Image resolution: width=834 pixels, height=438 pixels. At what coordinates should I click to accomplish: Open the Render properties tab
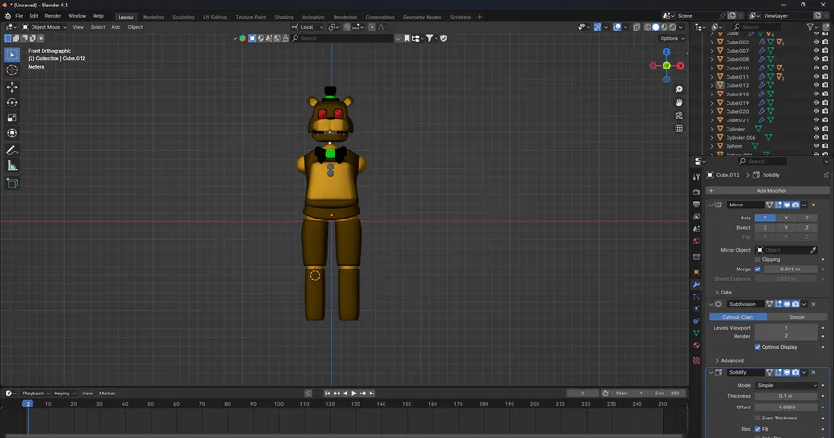[696, 192]
